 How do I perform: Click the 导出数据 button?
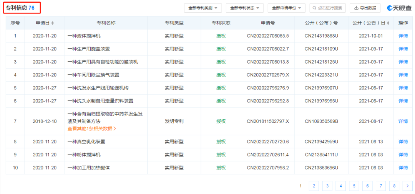coord(365,8)
